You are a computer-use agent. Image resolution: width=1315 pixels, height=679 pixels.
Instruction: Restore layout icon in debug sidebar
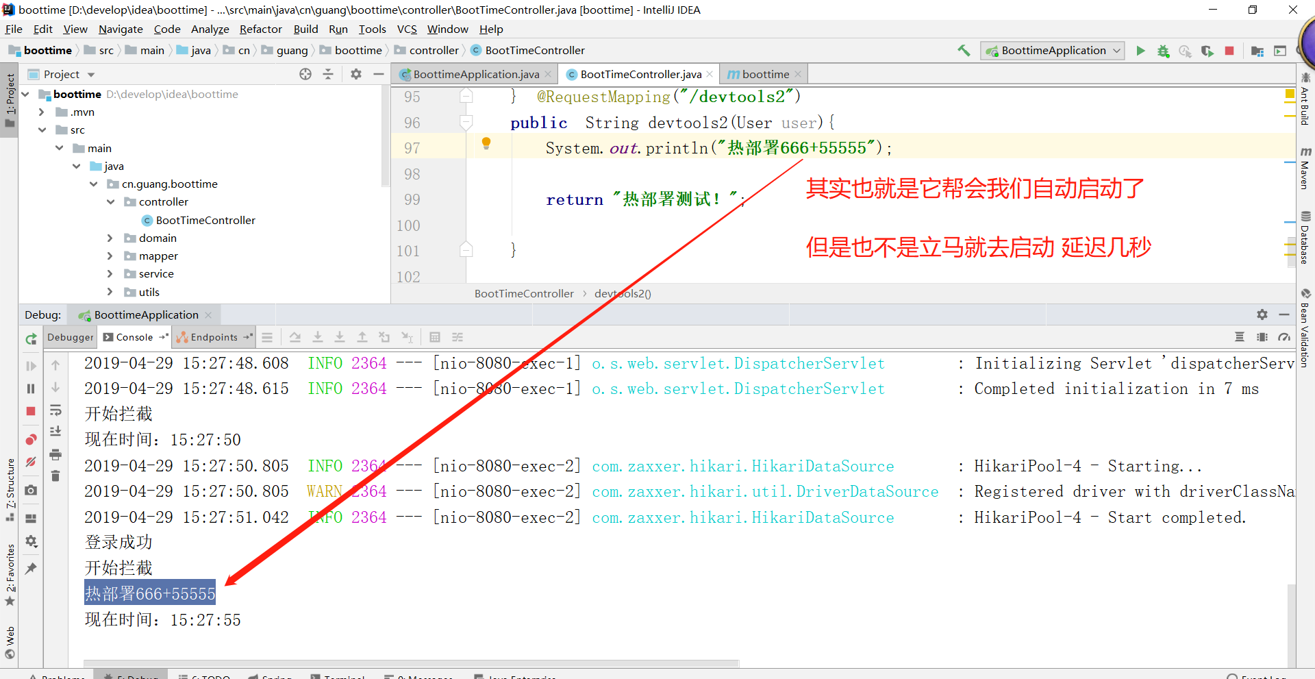tap(31, 519)
